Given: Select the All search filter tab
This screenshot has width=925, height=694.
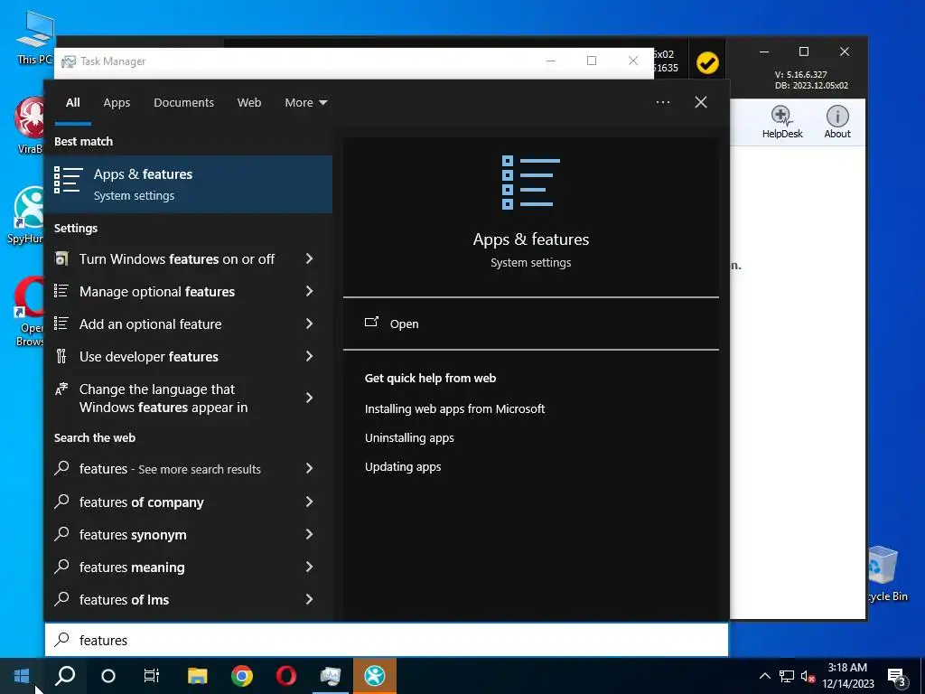Looking at the screenshot, I should pos(72,103).
